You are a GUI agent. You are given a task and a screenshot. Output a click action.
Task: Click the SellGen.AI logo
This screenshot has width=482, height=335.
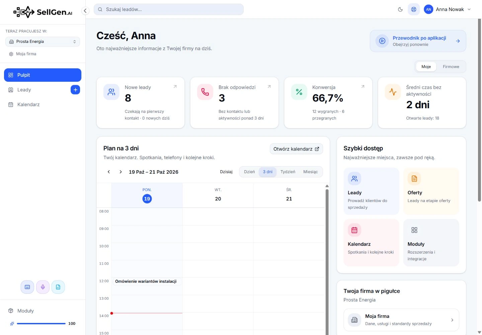[x=43, y=12]
